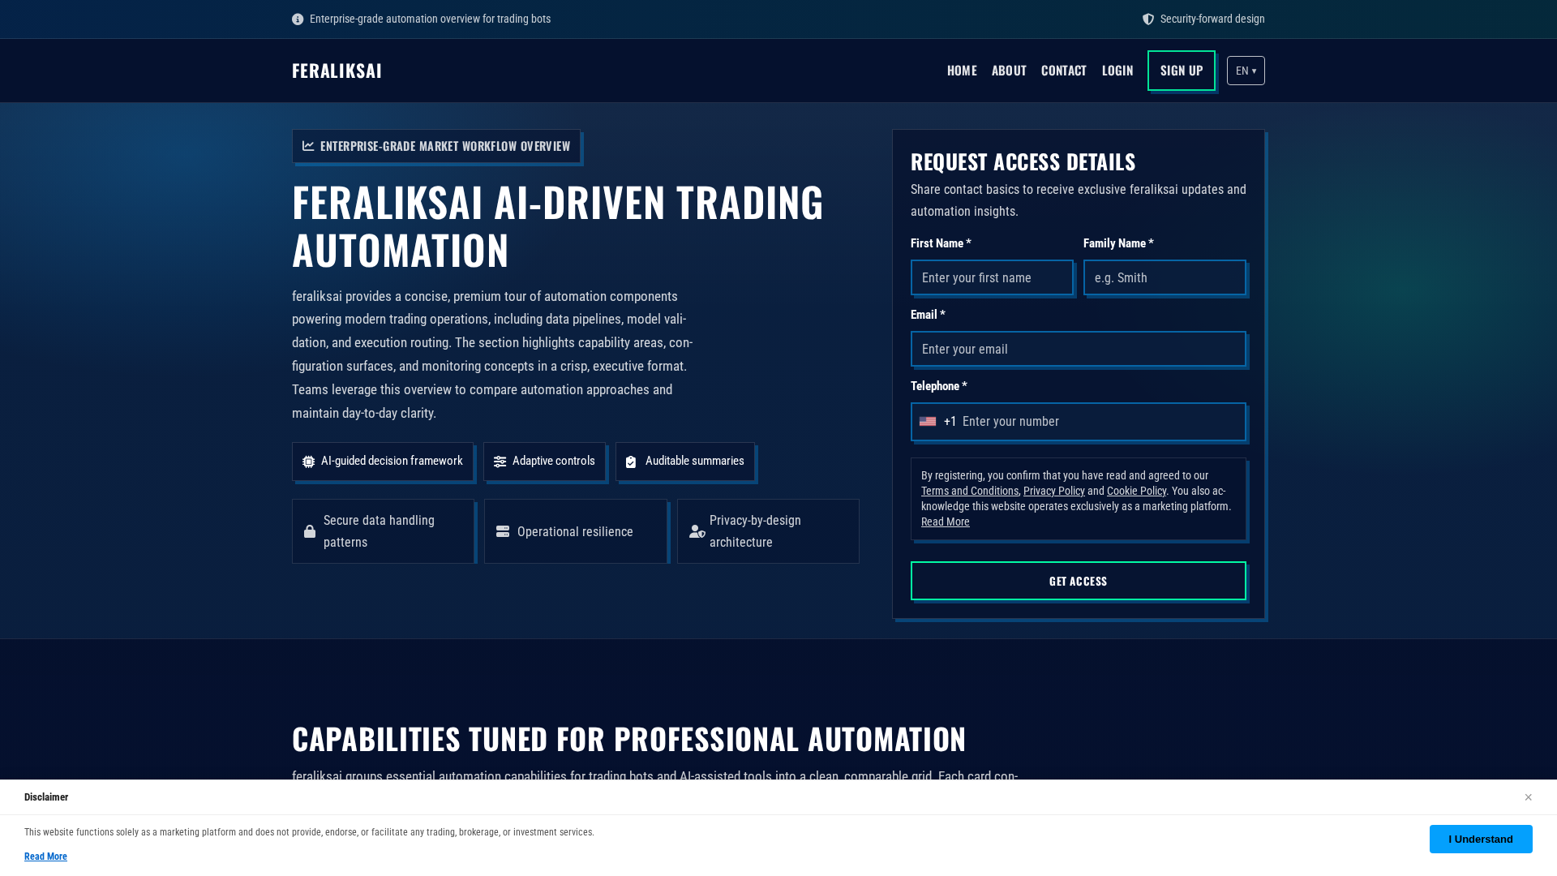This screenshot has width=1557, height=876.
Task: Click the chip icon on AI-guided decision framework
Action: pyautogui.click(x=308, y=462)
